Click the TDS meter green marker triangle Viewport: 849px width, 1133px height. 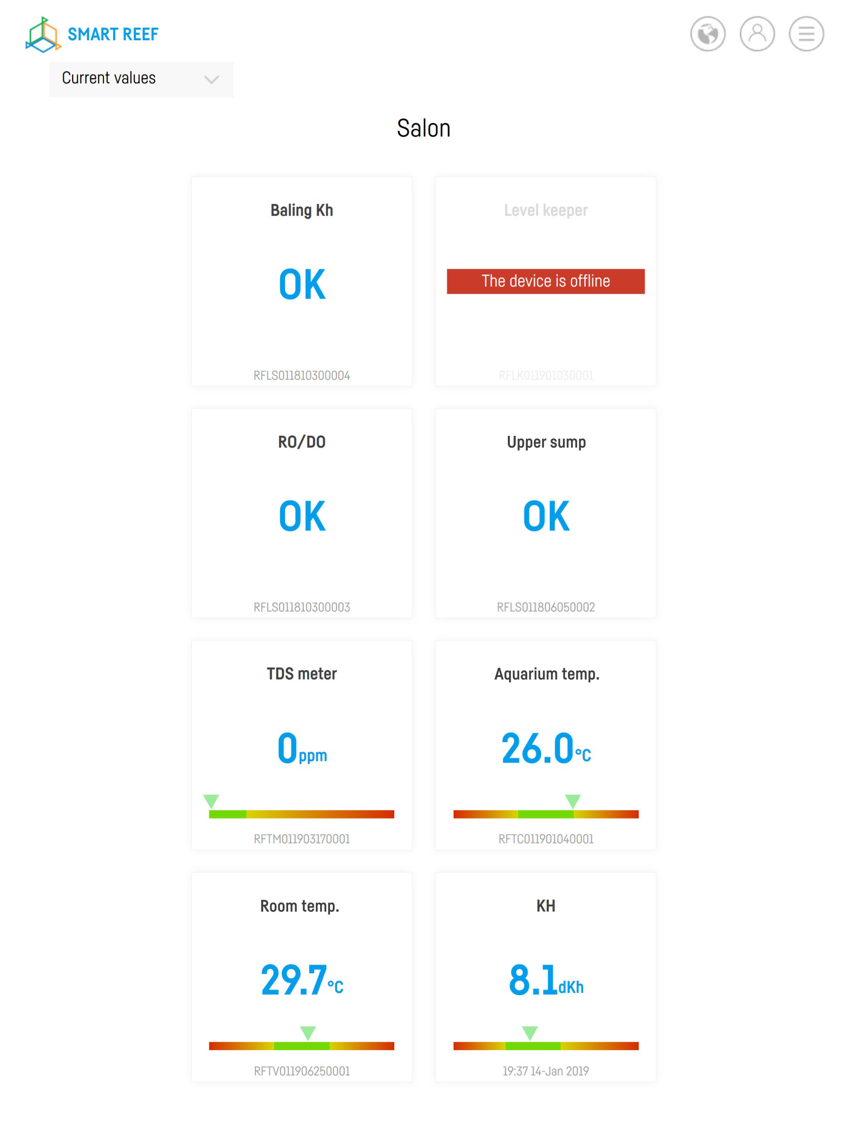point(211,800)
